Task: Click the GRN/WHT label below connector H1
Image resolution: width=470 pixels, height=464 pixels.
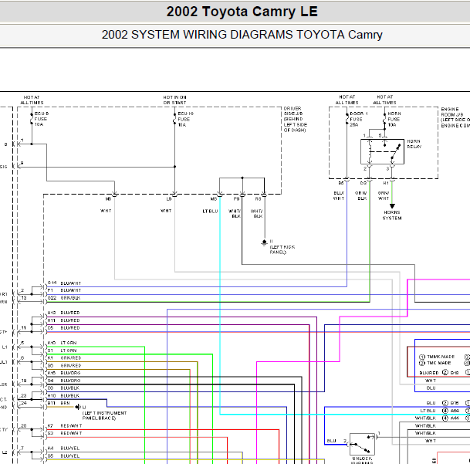Action: 384,195
